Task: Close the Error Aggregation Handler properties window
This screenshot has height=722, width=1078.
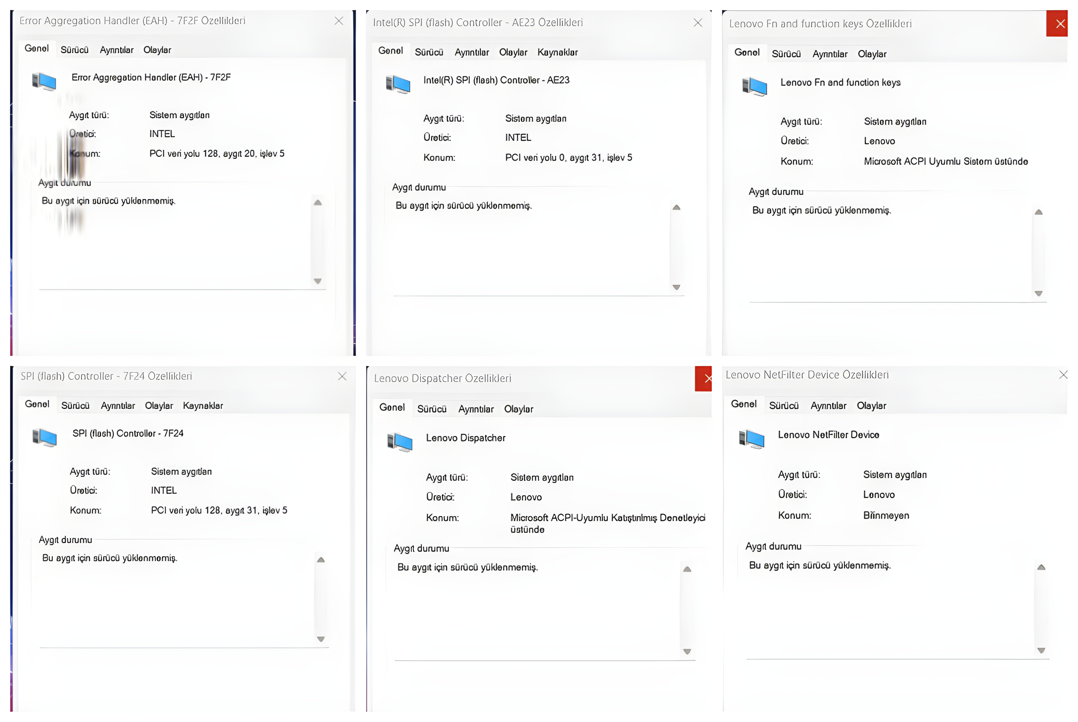Action: click(339, 21)
